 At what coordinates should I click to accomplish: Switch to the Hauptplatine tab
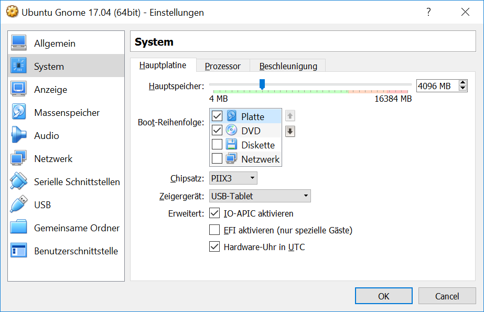[163, 65]
